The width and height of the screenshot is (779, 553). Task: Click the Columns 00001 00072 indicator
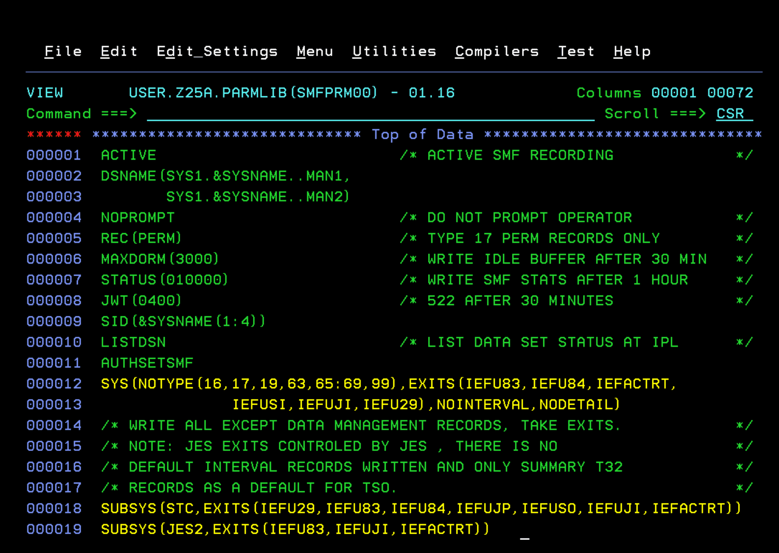tap(664, 93)
